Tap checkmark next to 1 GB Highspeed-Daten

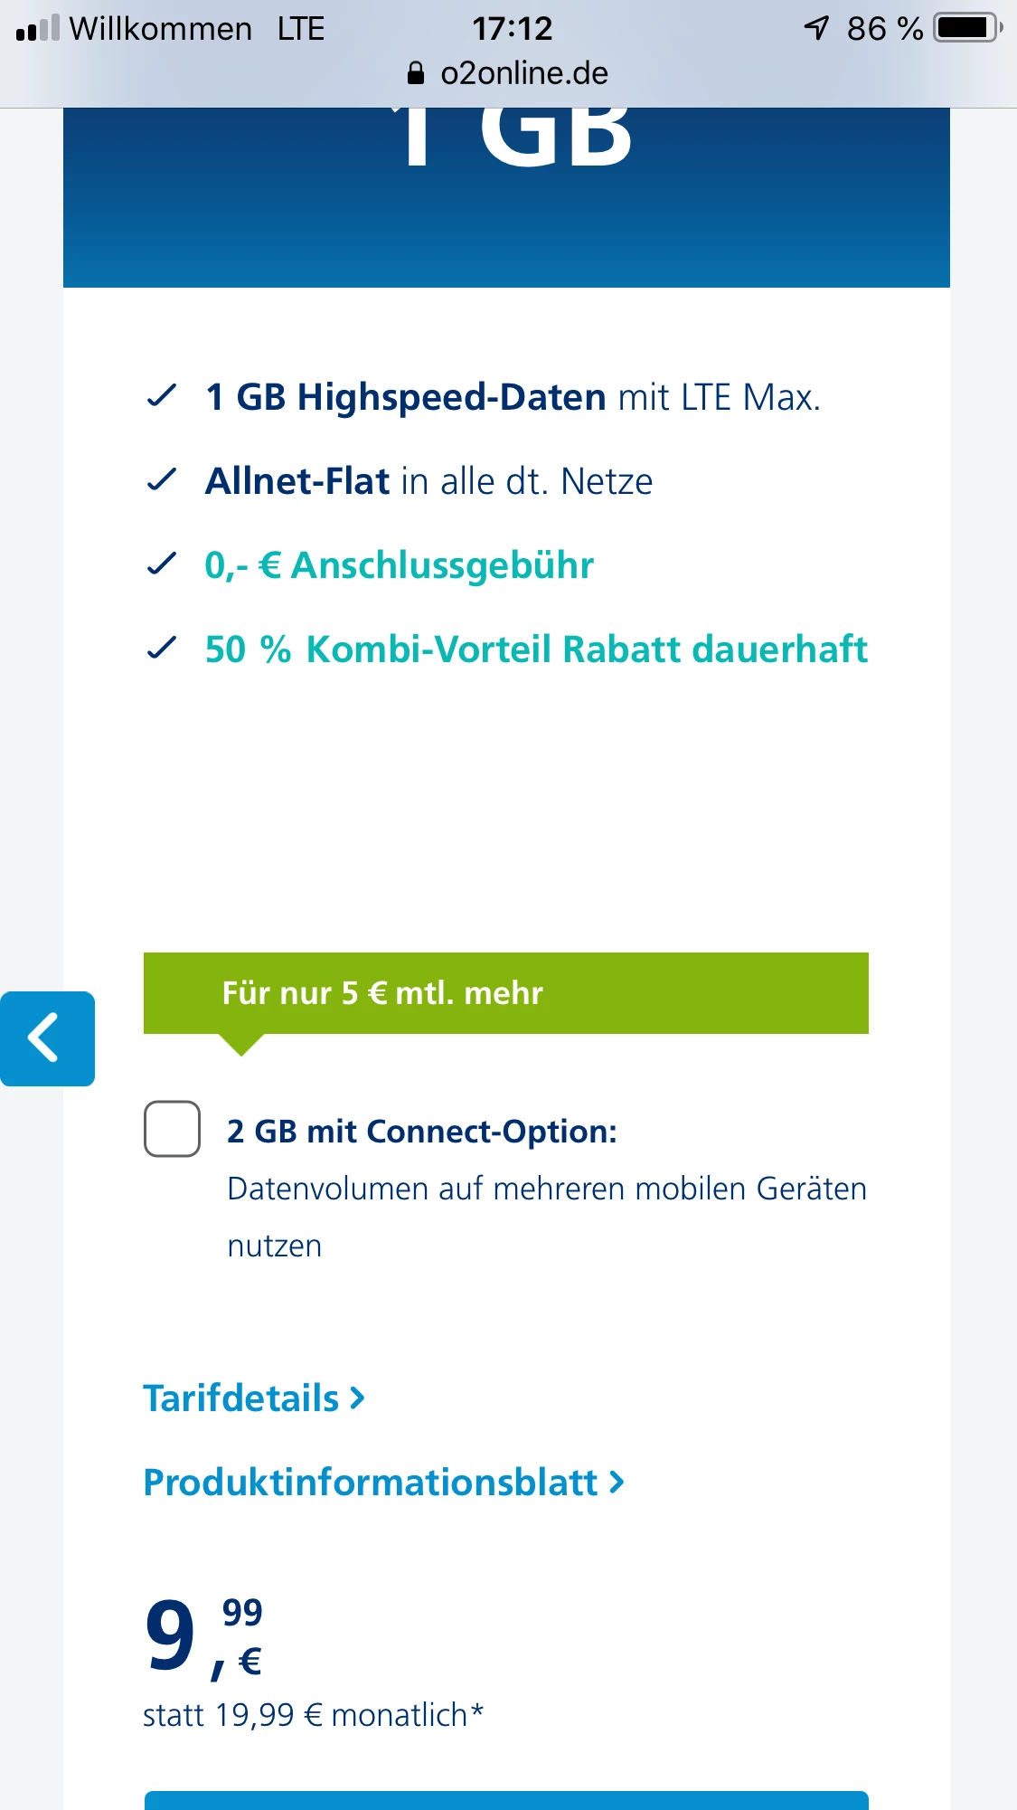[161, 396]
